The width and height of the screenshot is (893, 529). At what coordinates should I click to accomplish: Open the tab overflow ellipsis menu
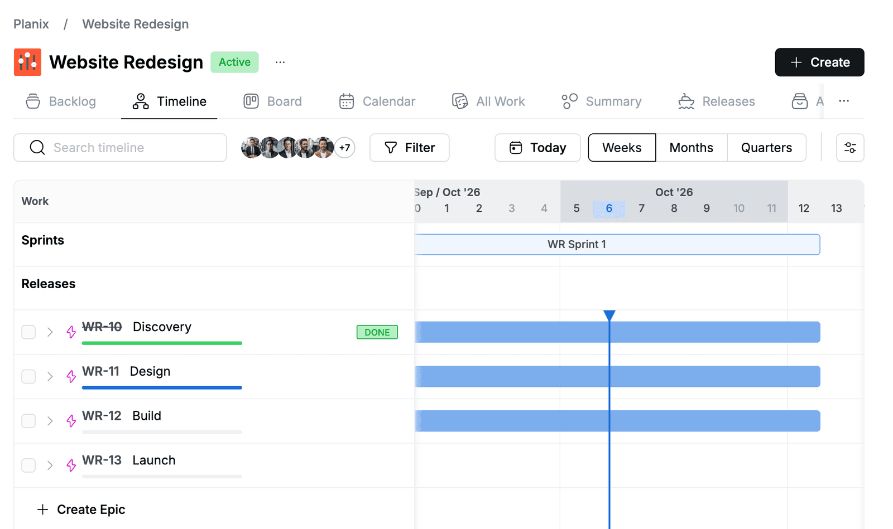[x=844, y=101]
